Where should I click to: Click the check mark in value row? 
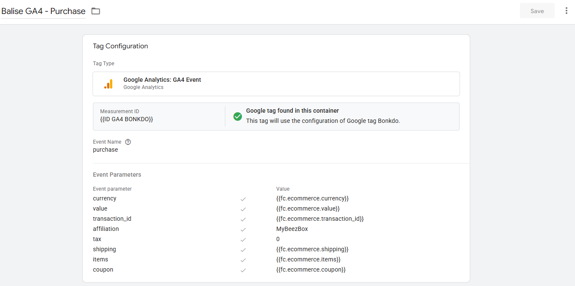click(x=243, y=209)
